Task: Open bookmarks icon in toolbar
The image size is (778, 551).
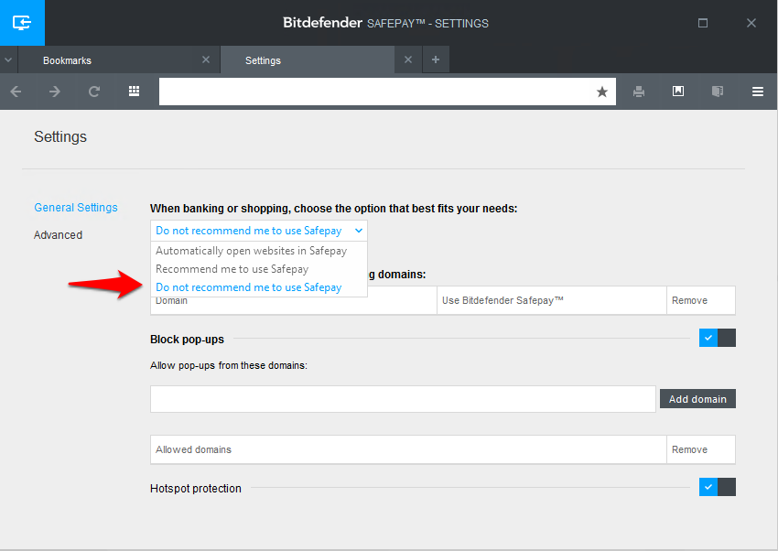Action: point(678,91)
